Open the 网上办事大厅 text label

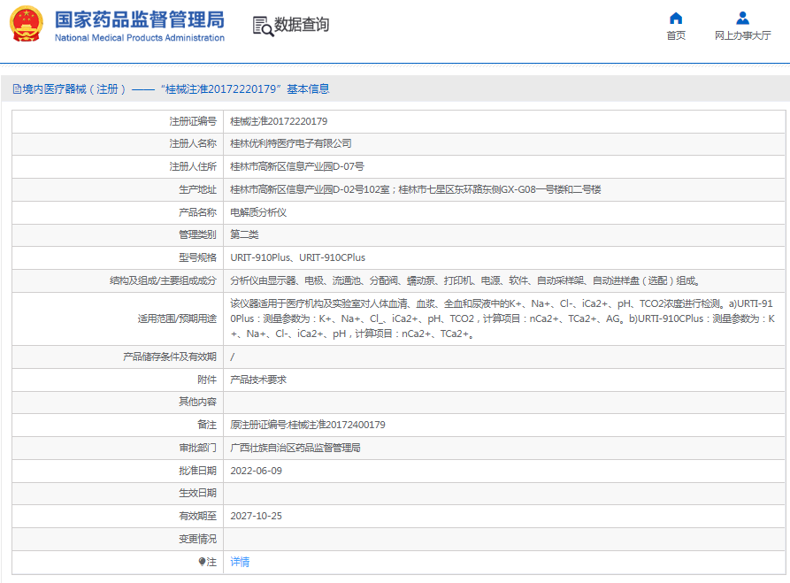tap(742, 35)
